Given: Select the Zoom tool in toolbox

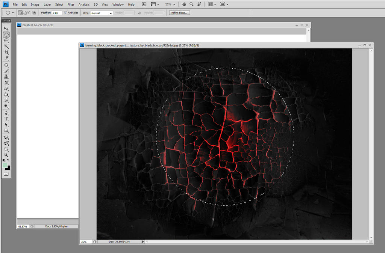Looking at the screenshot, I should [6, 155].
